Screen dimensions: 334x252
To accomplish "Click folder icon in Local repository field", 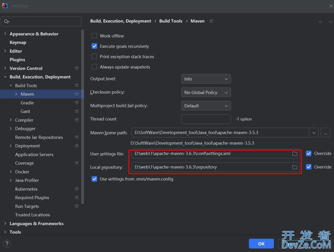I will tap(295, 167).
